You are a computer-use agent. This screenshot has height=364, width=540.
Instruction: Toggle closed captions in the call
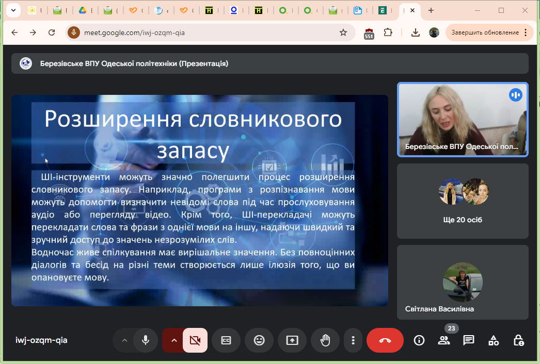pos(226,340)
